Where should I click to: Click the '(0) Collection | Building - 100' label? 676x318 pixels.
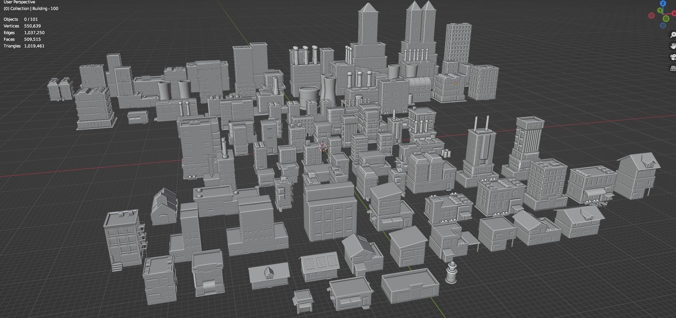pyautogui.click(x=31, y=9)
